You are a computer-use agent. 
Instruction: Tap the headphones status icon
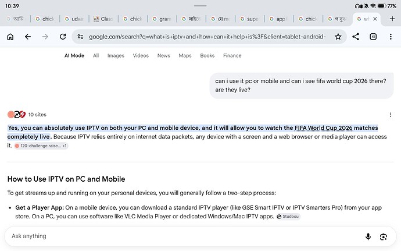point(359,6)
